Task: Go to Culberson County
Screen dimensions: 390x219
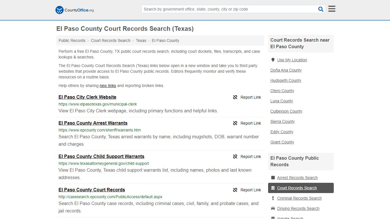Action: pyautogui.click(x=286, y=111)
